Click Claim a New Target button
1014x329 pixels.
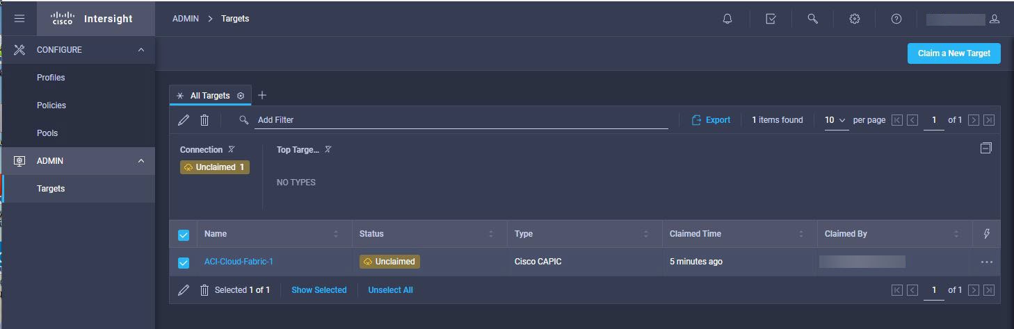tap(953, 53)
